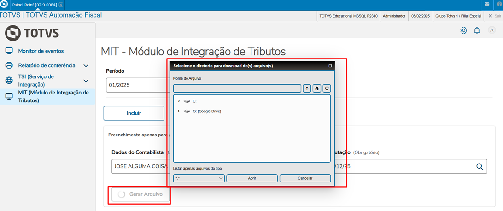Click the MIT - Módulo de Integração heading
This screenshot has height=211, width=503.
(193, 52)
